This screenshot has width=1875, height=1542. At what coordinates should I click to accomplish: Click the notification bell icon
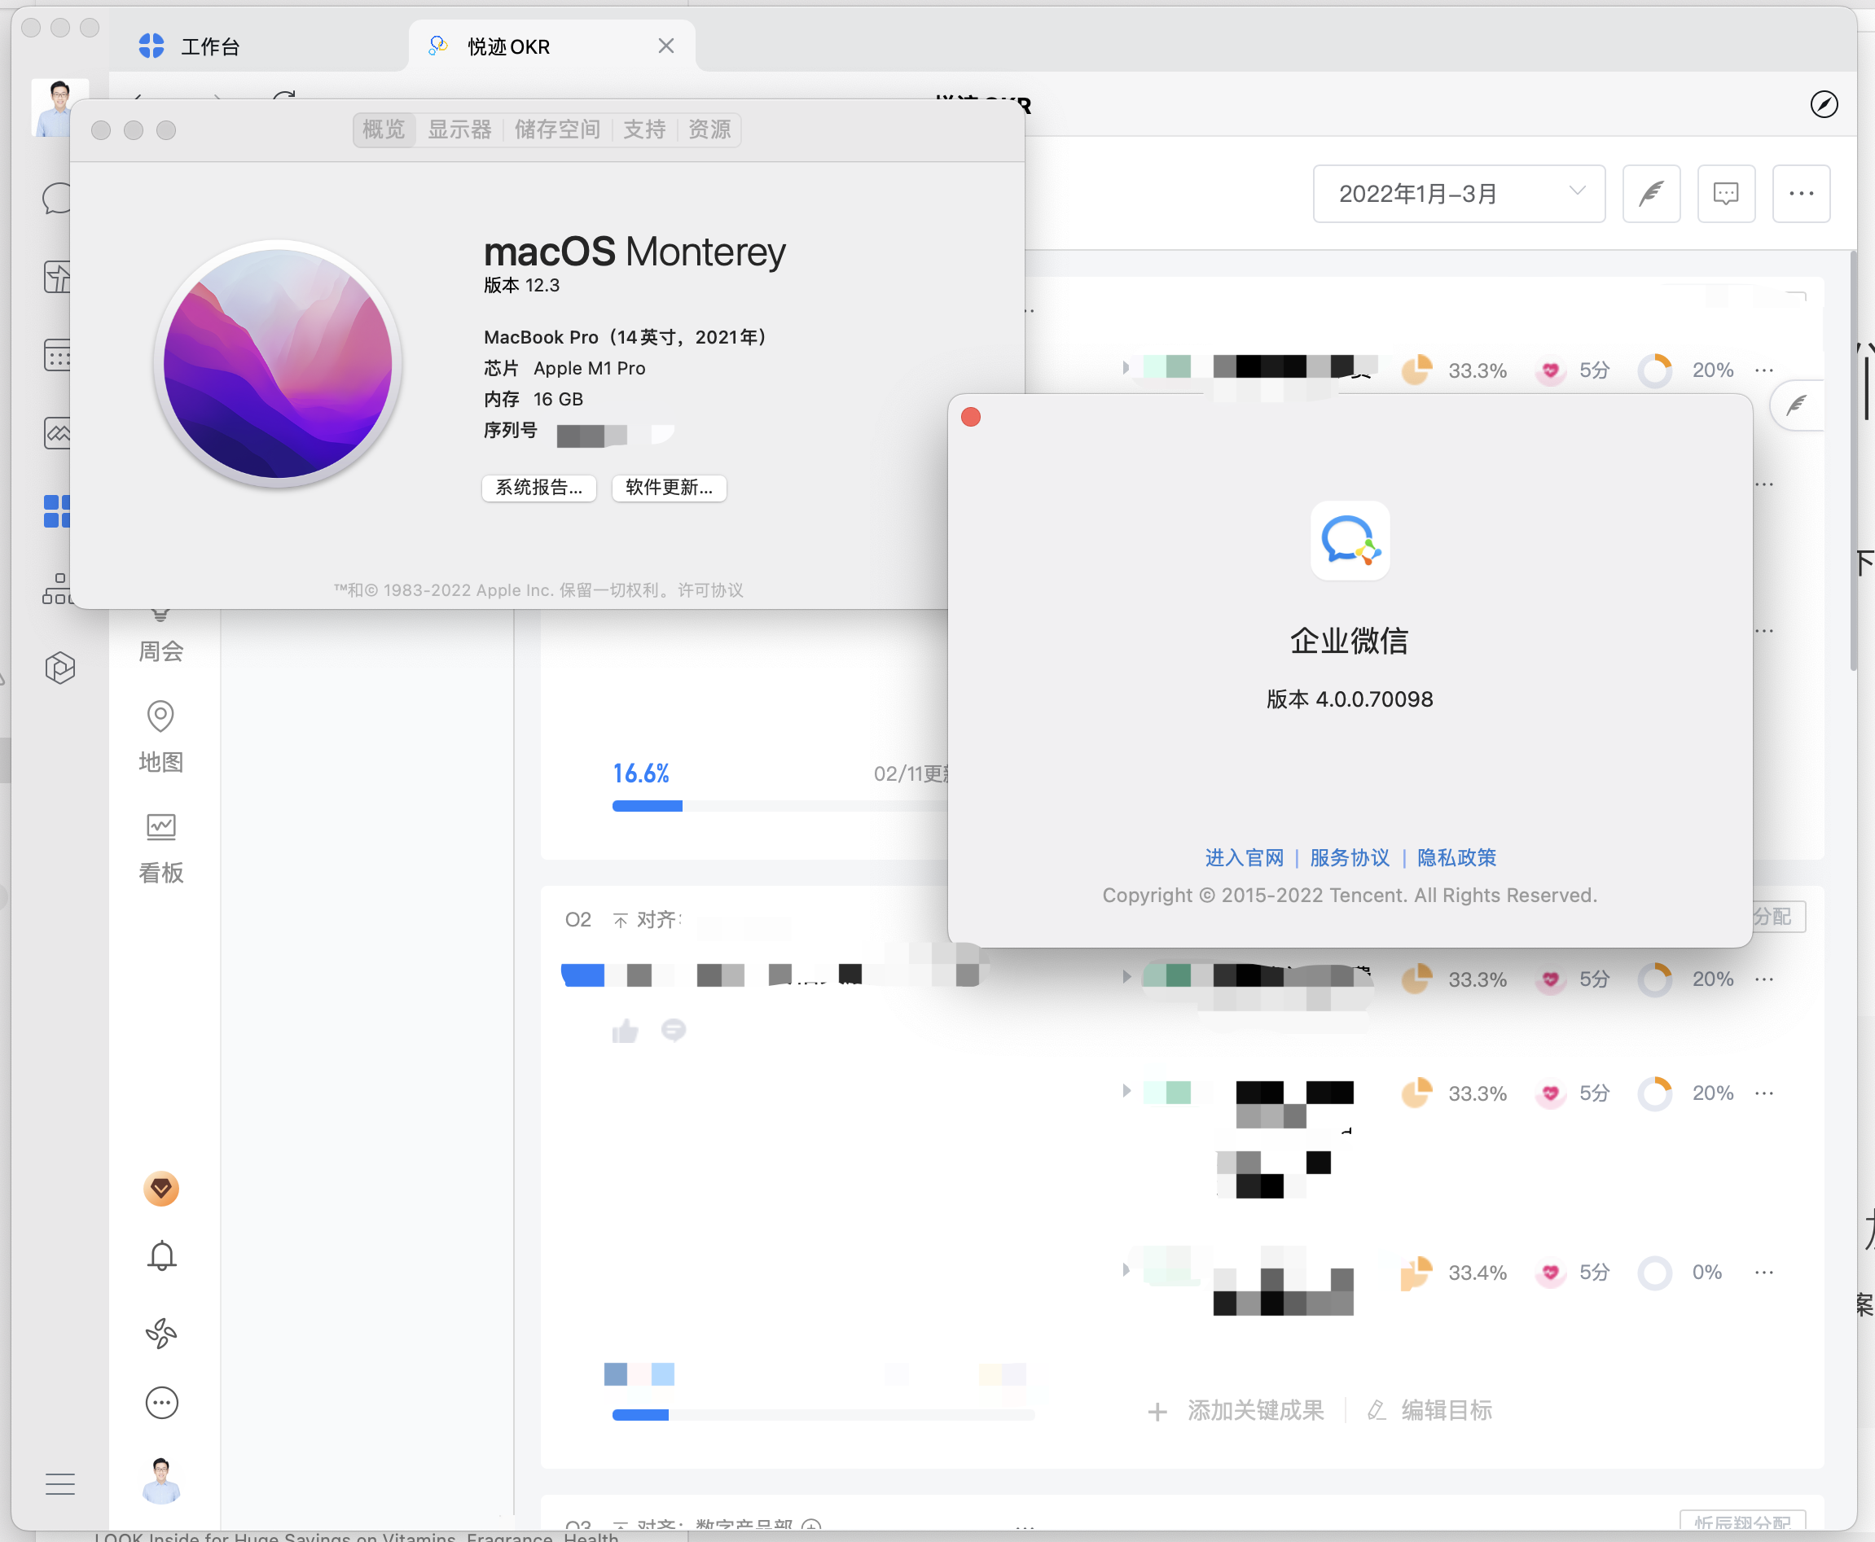[162, 1255]
